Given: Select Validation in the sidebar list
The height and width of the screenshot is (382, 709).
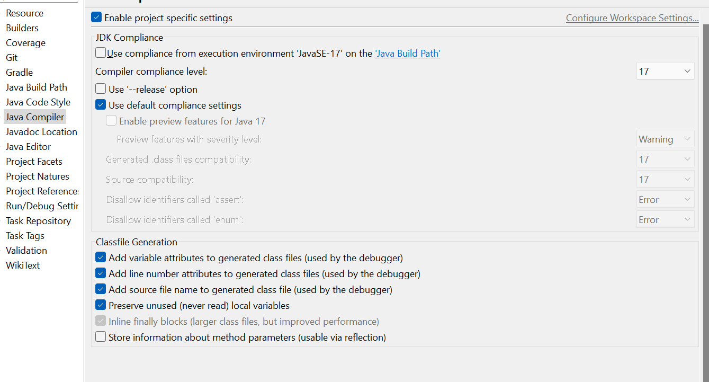Looking at the screenshot, I should click(x=26, y=251).
